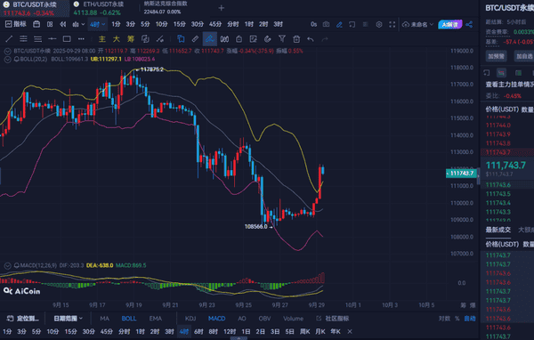Toggle the Volume indicator
Viewport: 534px width, 340px height.
point(293,319)
